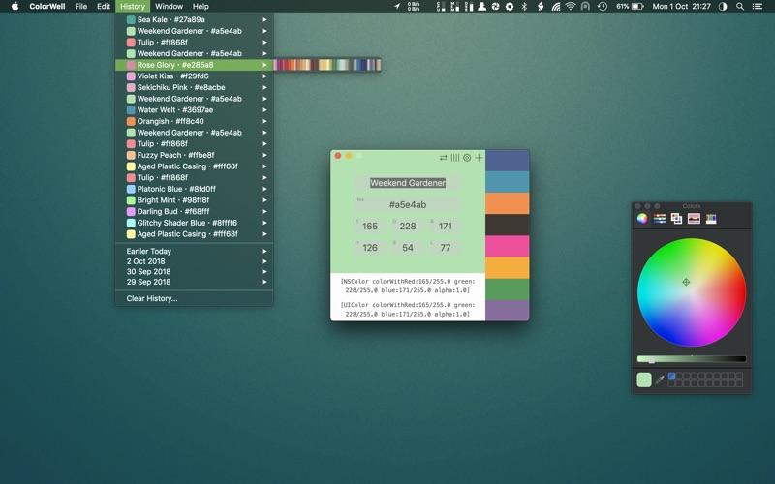Click the swap colors arrows icon in ColorWell

[443, 158]
